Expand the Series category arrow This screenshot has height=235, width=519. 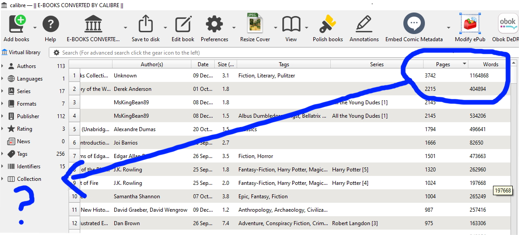pos(2,91)
